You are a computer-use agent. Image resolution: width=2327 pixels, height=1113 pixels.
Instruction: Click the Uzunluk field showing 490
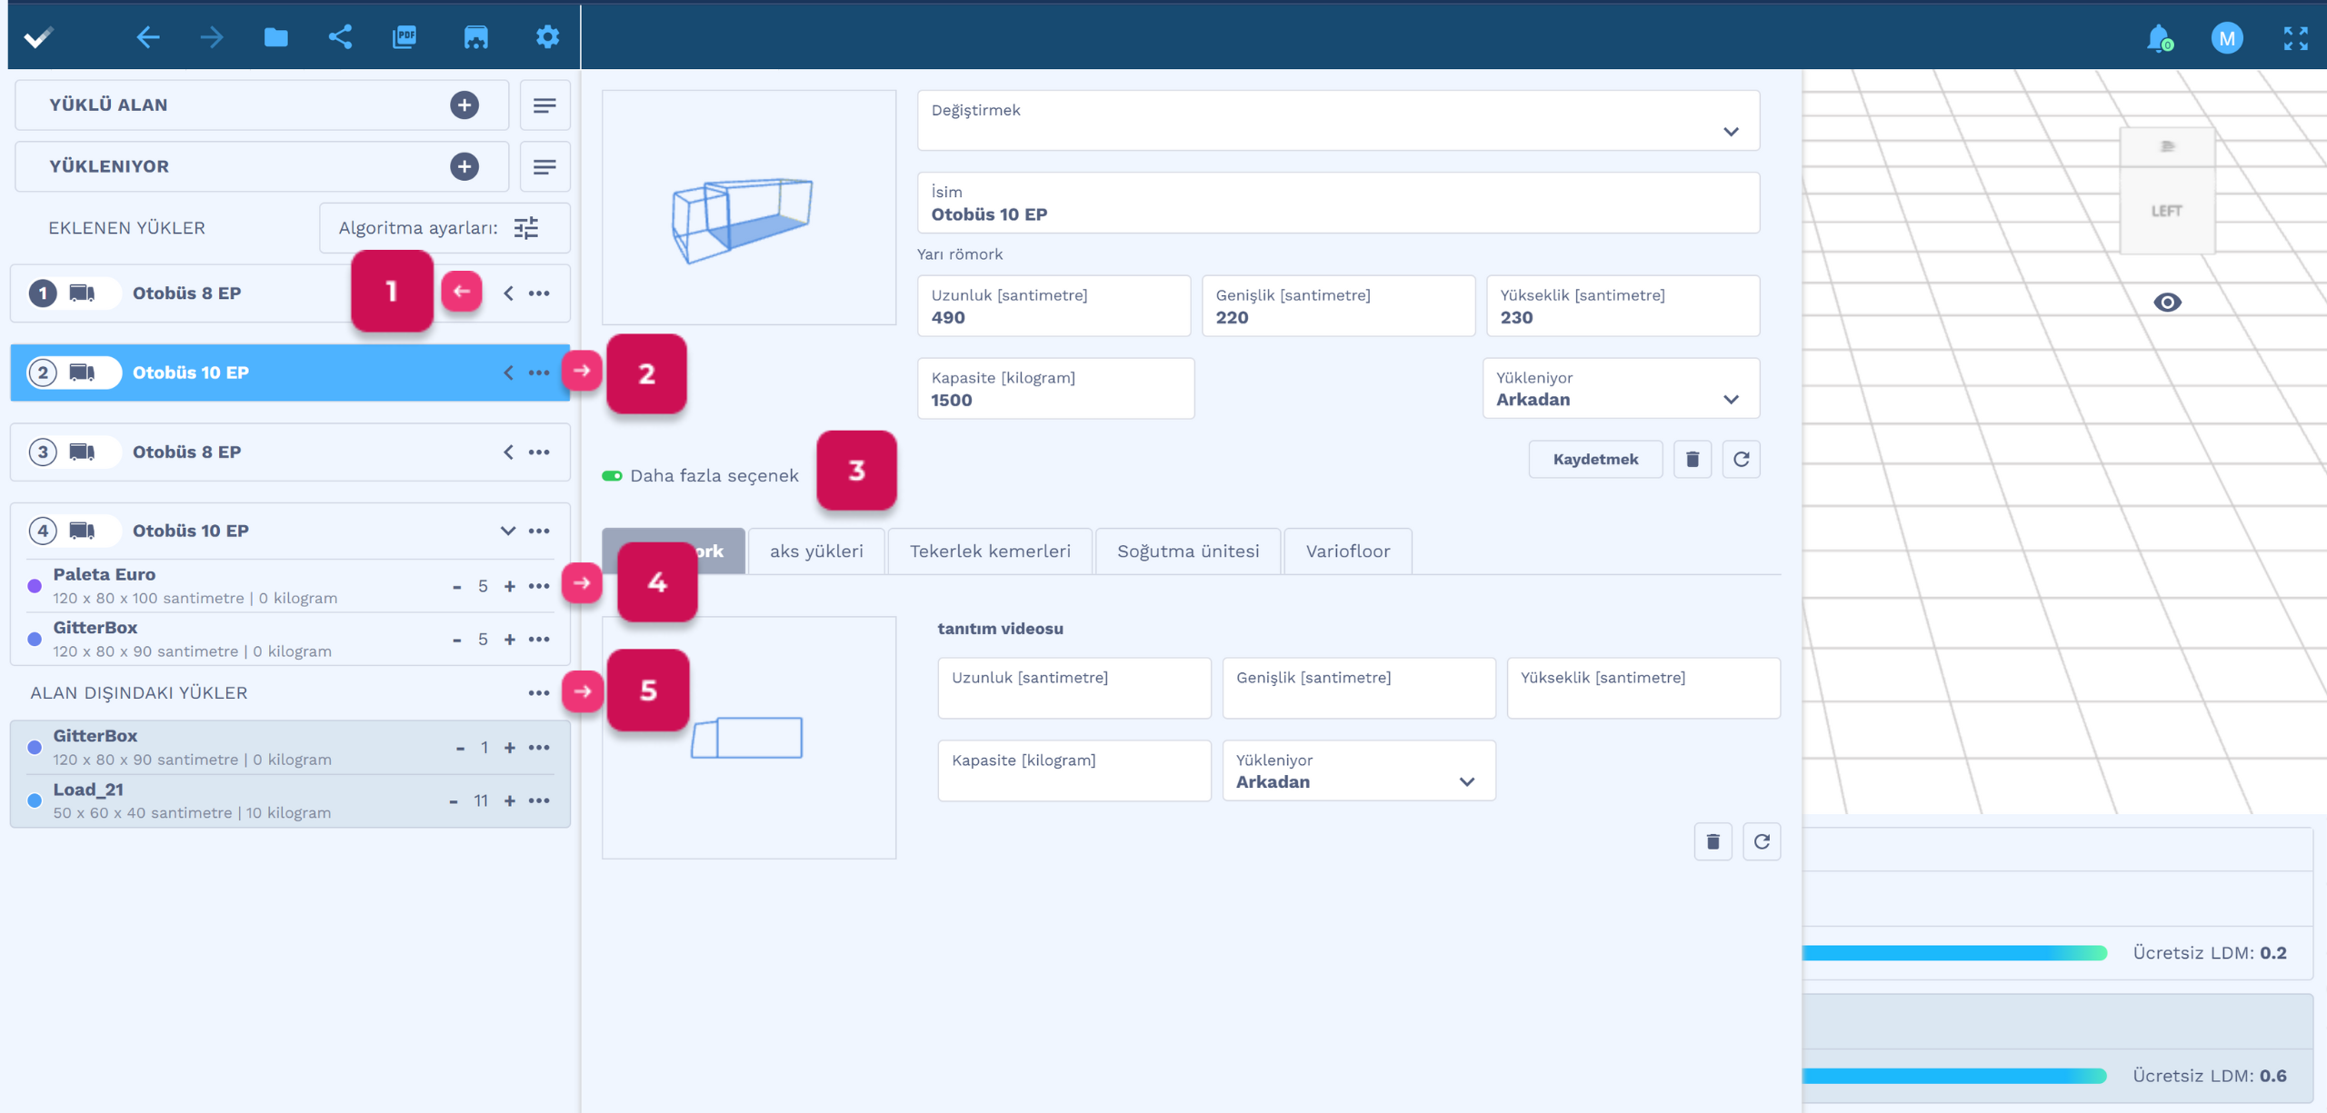tap(1053, 307)
